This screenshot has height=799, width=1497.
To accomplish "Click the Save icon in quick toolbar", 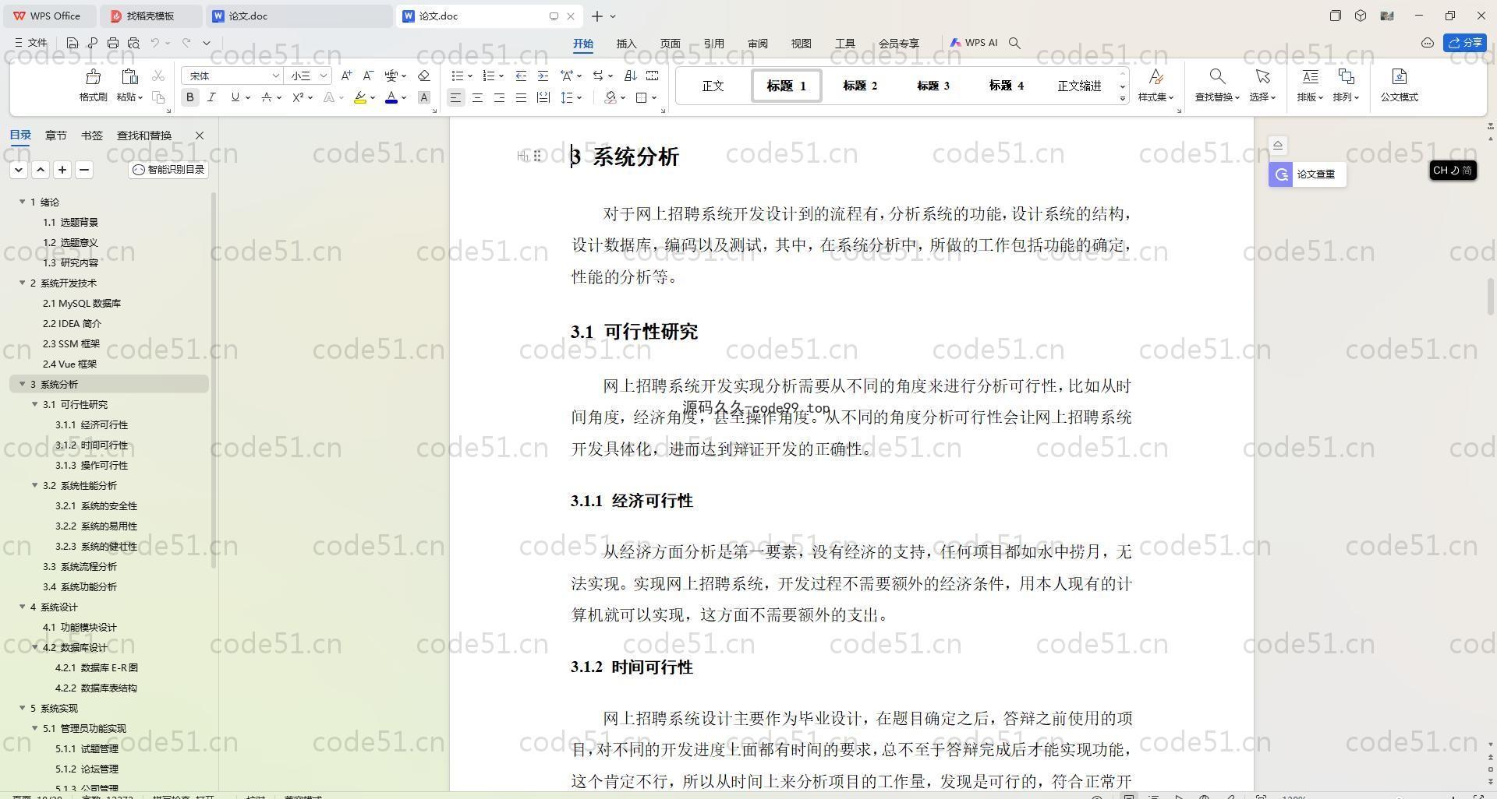I will click(73, 43).
